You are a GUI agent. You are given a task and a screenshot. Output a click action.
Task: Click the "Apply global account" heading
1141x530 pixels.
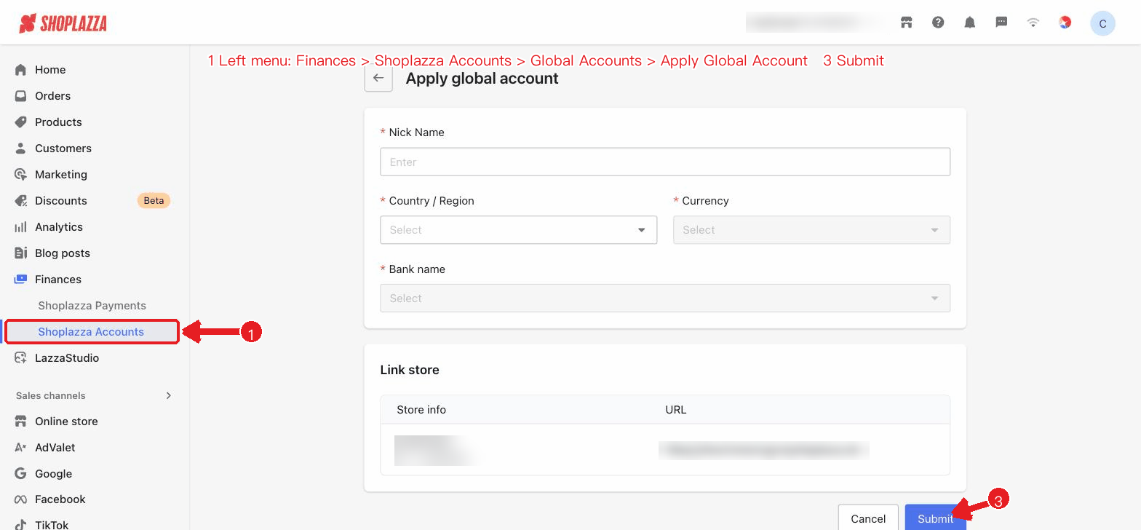[482, 79]
